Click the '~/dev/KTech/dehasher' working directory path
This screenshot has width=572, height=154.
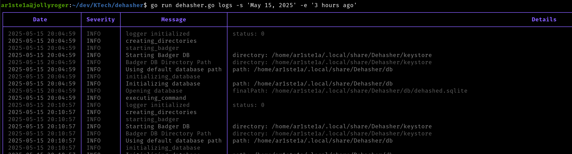(108, 5)
